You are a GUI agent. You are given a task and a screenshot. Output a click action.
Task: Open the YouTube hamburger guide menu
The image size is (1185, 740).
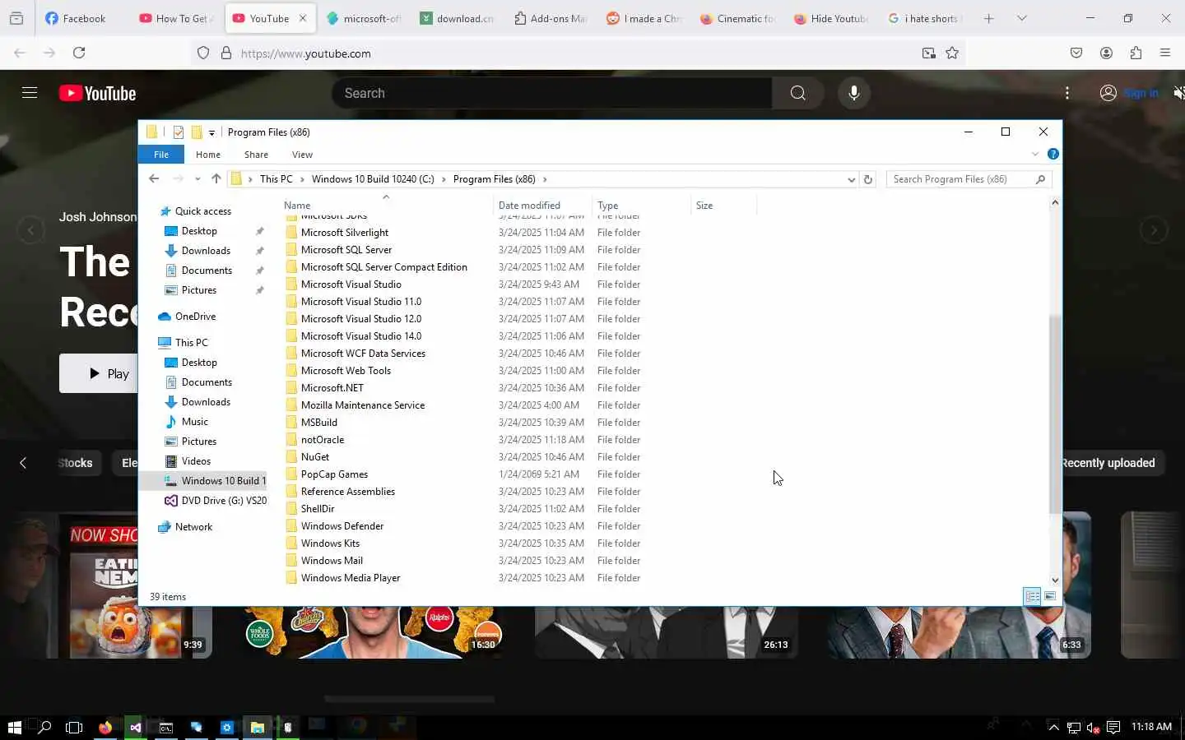[x=30, y=93]
